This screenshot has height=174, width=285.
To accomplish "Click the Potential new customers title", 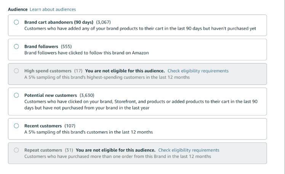I will (x=50, y=95).
